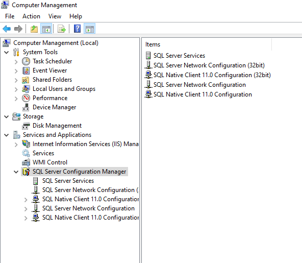Select WMI Control in the tree
Screen dimensions: 302x263
point(50,162)
